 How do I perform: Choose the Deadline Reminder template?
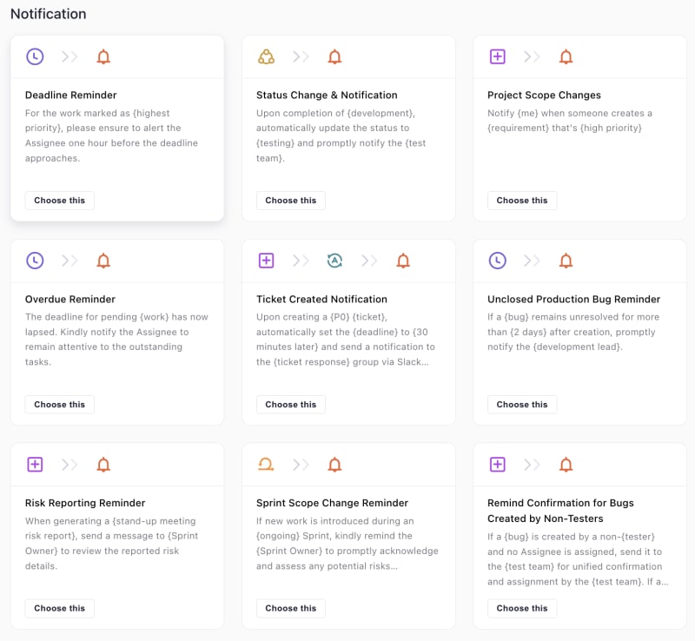[59, 201]
